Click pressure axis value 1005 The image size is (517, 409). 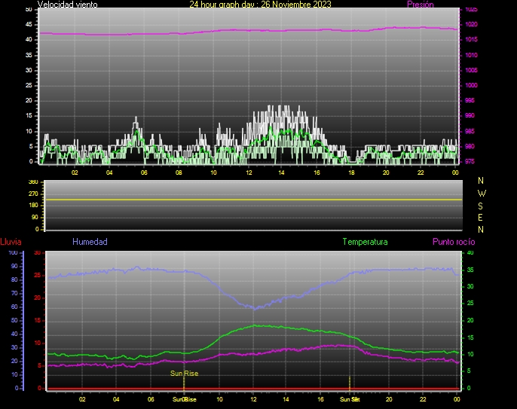[x=471, y=70]
